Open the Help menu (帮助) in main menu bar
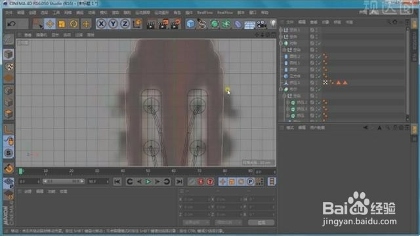The image size is (420, 236). 264,12
